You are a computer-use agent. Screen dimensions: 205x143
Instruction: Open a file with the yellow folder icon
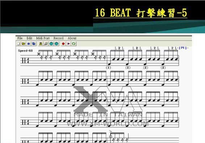pyautogui.click(x=24, y=44)
